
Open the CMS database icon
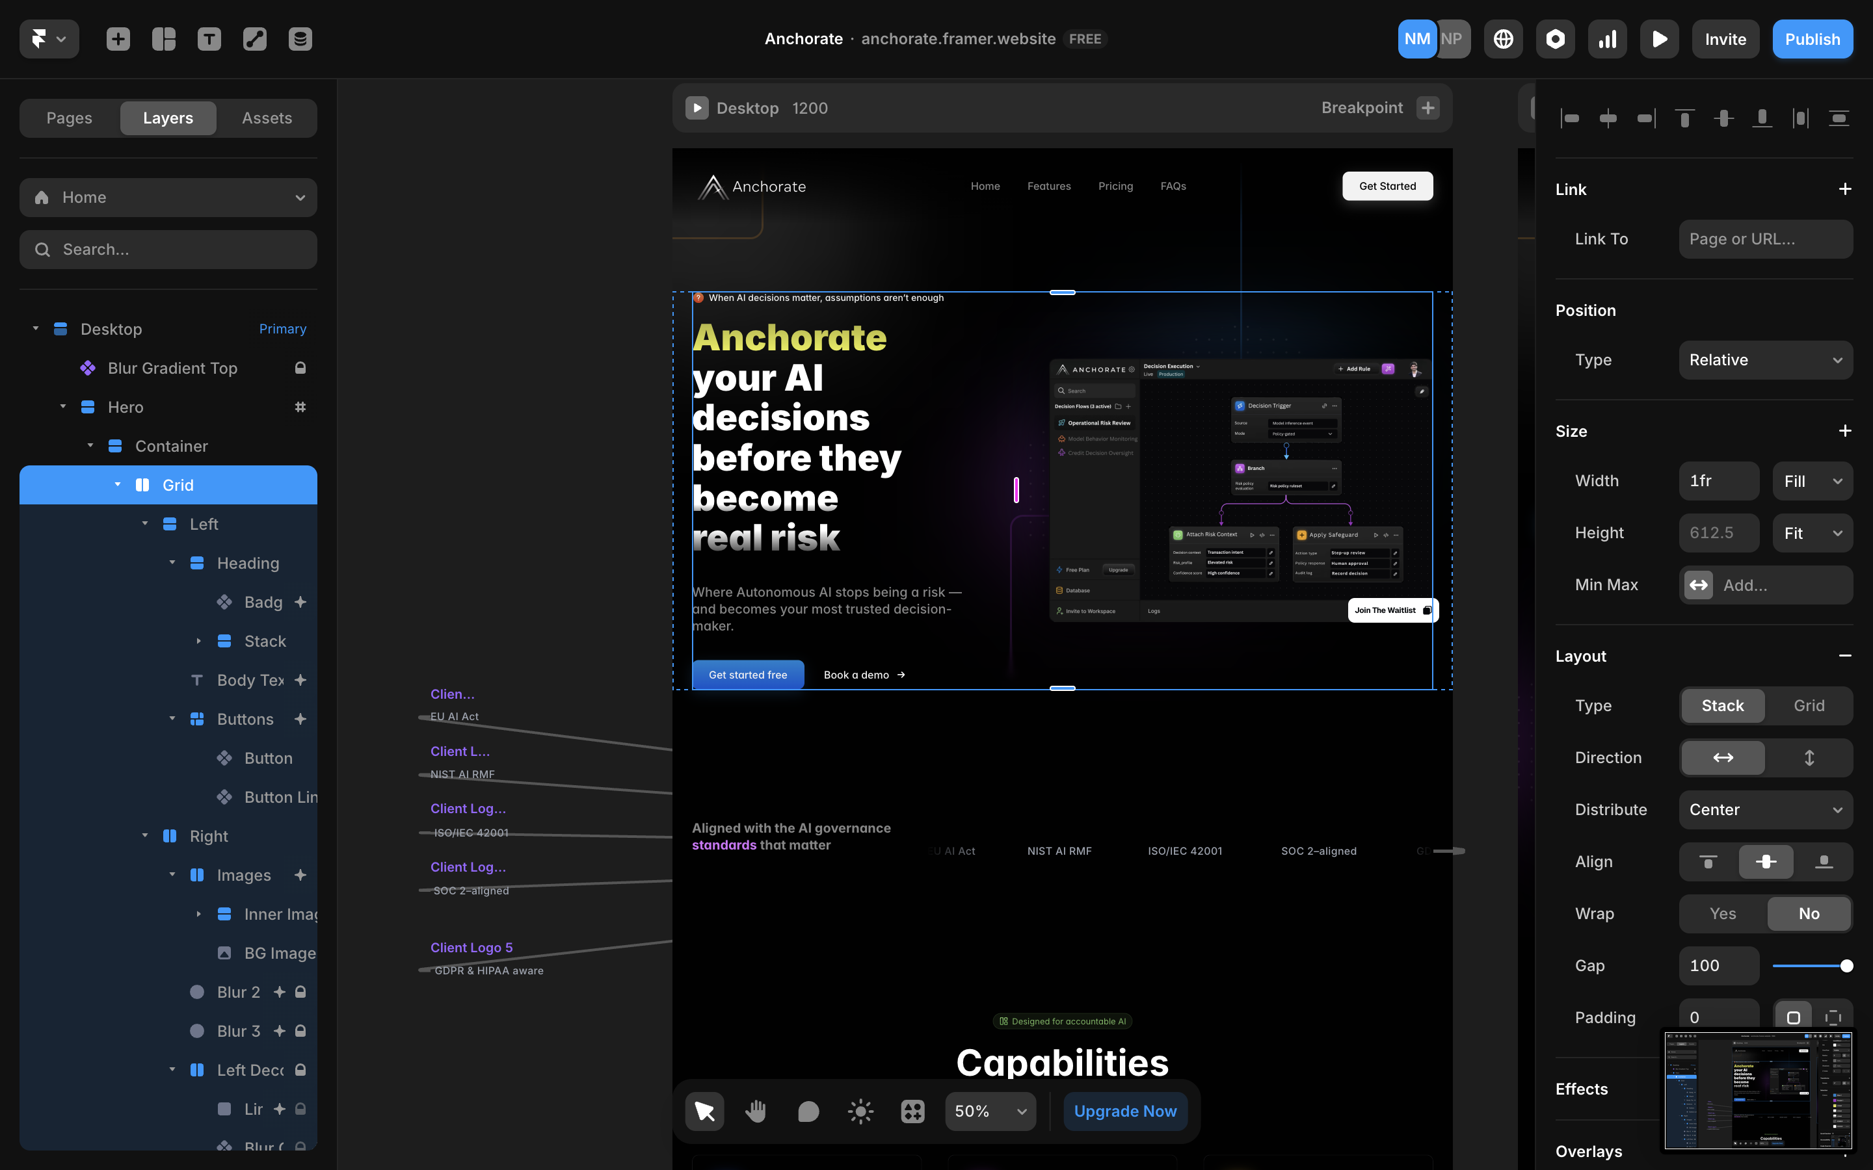300,39
